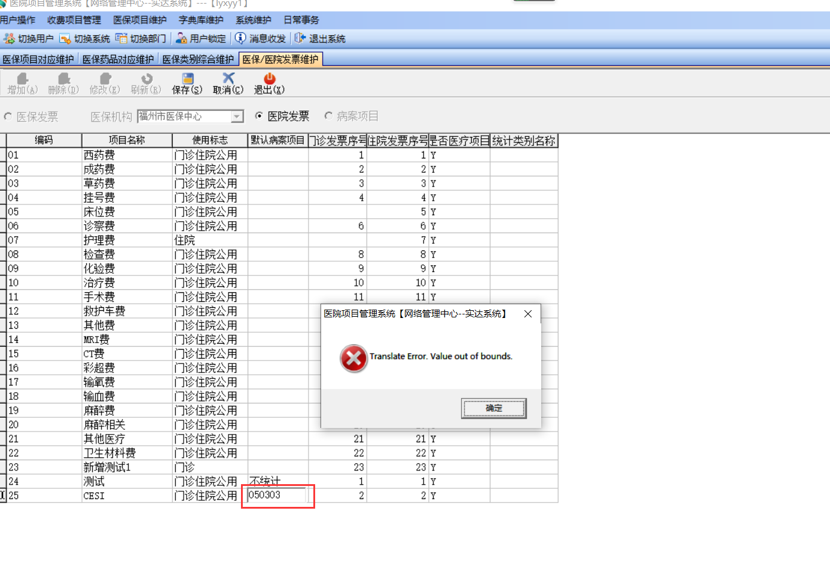Click the 统计类别名称 column header
Screen dimensions: 830x578
(x=524, y=140)
